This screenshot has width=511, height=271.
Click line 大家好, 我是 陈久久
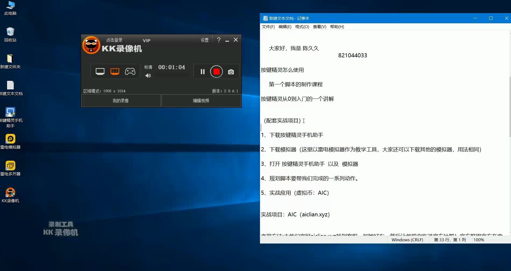(294, 48)
